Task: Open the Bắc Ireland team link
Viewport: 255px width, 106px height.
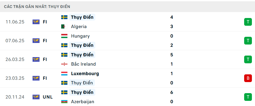Action: click(83, 64)
